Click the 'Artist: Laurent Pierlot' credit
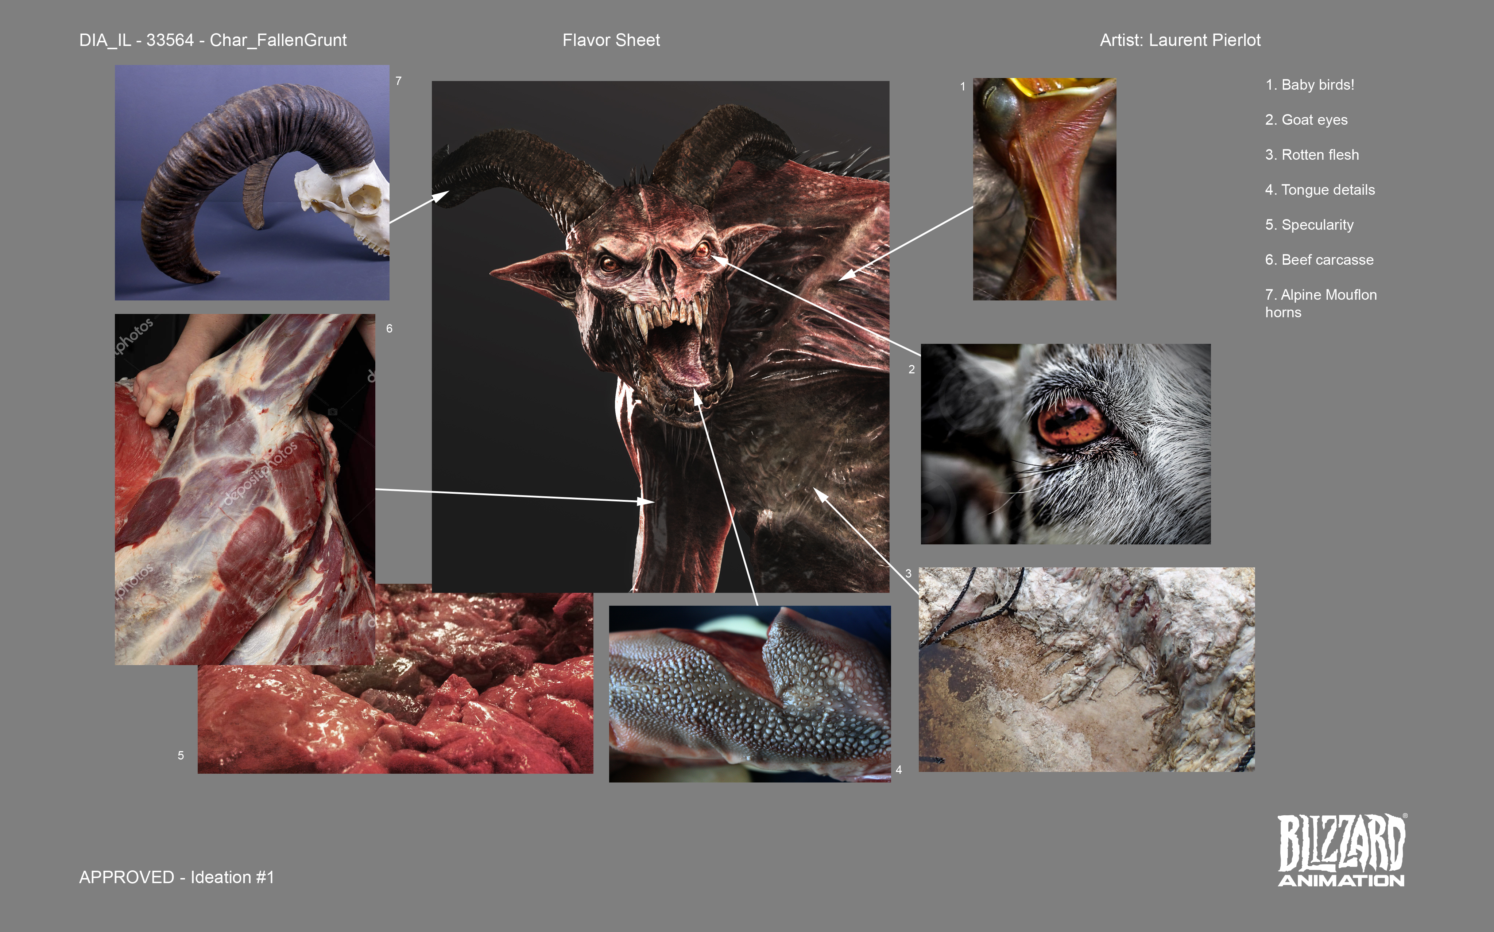The height and width of the screenshot is (932, 1494). click(x=1180, y=40)
